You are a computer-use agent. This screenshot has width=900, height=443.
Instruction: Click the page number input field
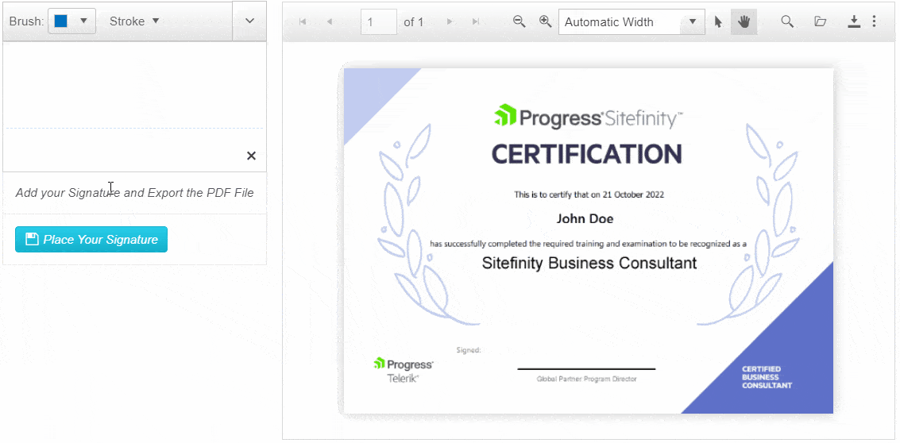pyautogui.click(x=379, y=21)
